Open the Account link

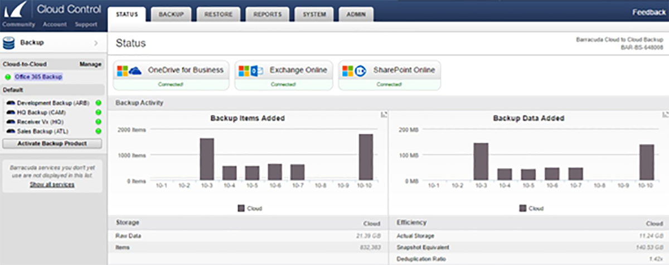click(x=55, y=24)
